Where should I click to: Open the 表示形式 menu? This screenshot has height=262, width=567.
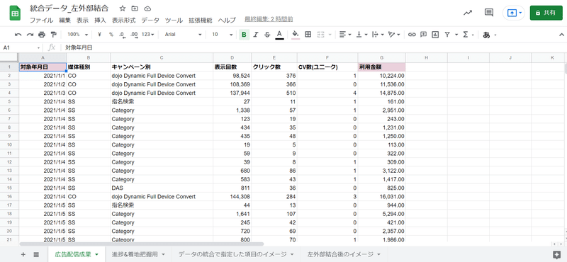pyautogui.click(x=123, y=21)
